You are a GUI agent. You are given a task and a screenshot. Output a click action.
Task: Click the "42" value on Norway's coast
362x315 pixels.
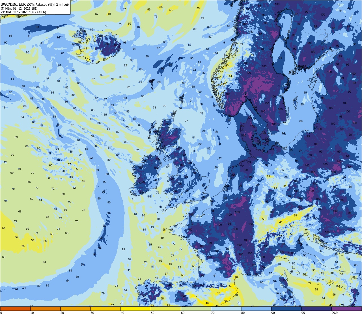point(227,66)
